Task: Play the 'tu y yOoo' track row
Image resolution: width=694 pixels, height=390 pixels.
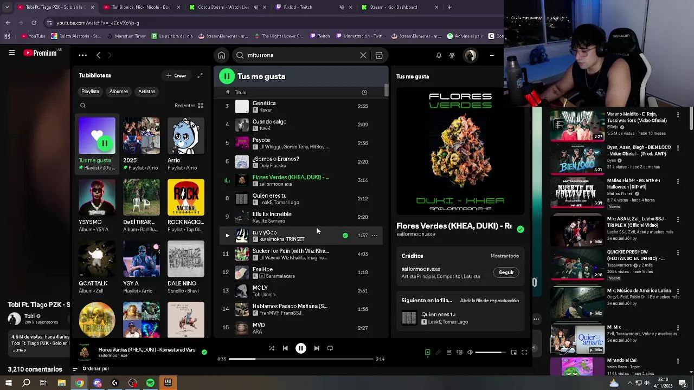Action: pyautogui.click(x=227, y=236)
